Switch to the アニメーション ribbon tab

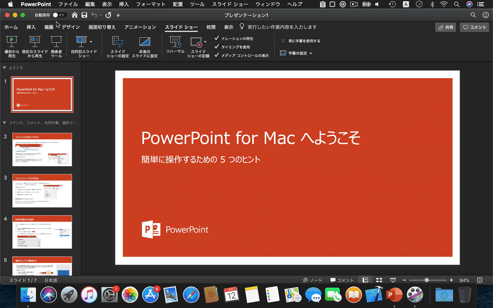[140, 27]
